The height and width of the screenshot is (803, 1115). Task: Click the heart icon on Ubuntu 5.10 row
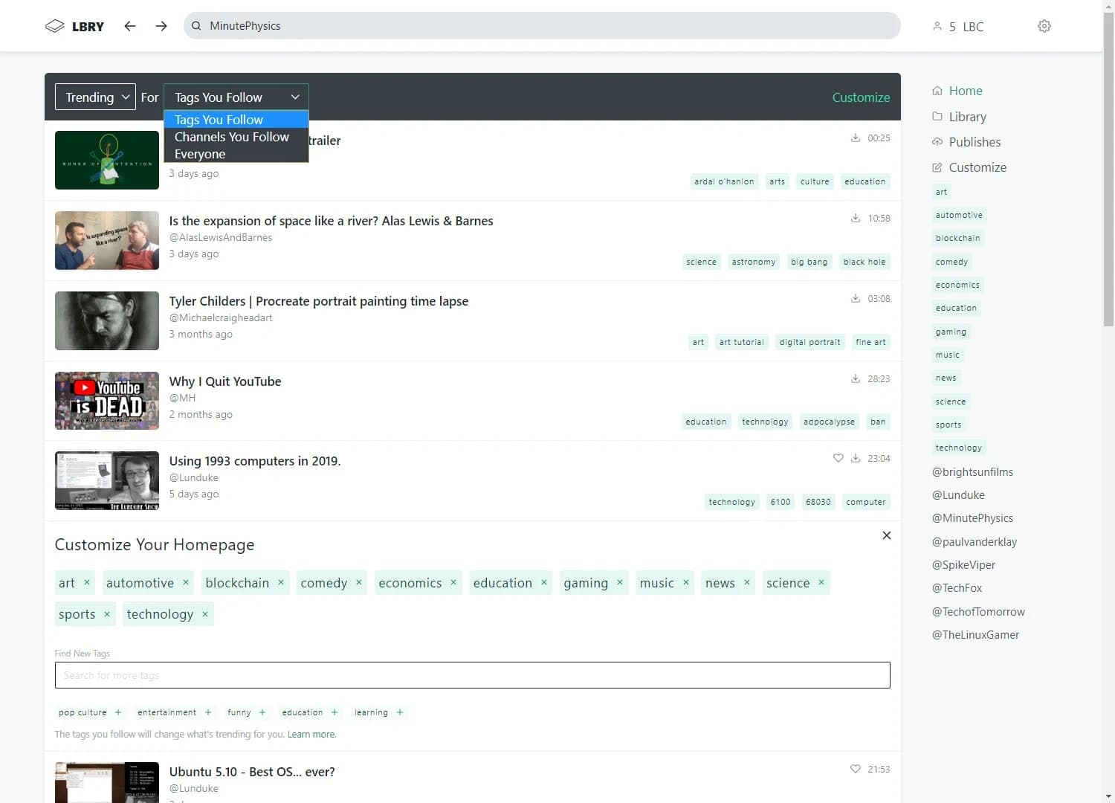(x=856, y=769)
